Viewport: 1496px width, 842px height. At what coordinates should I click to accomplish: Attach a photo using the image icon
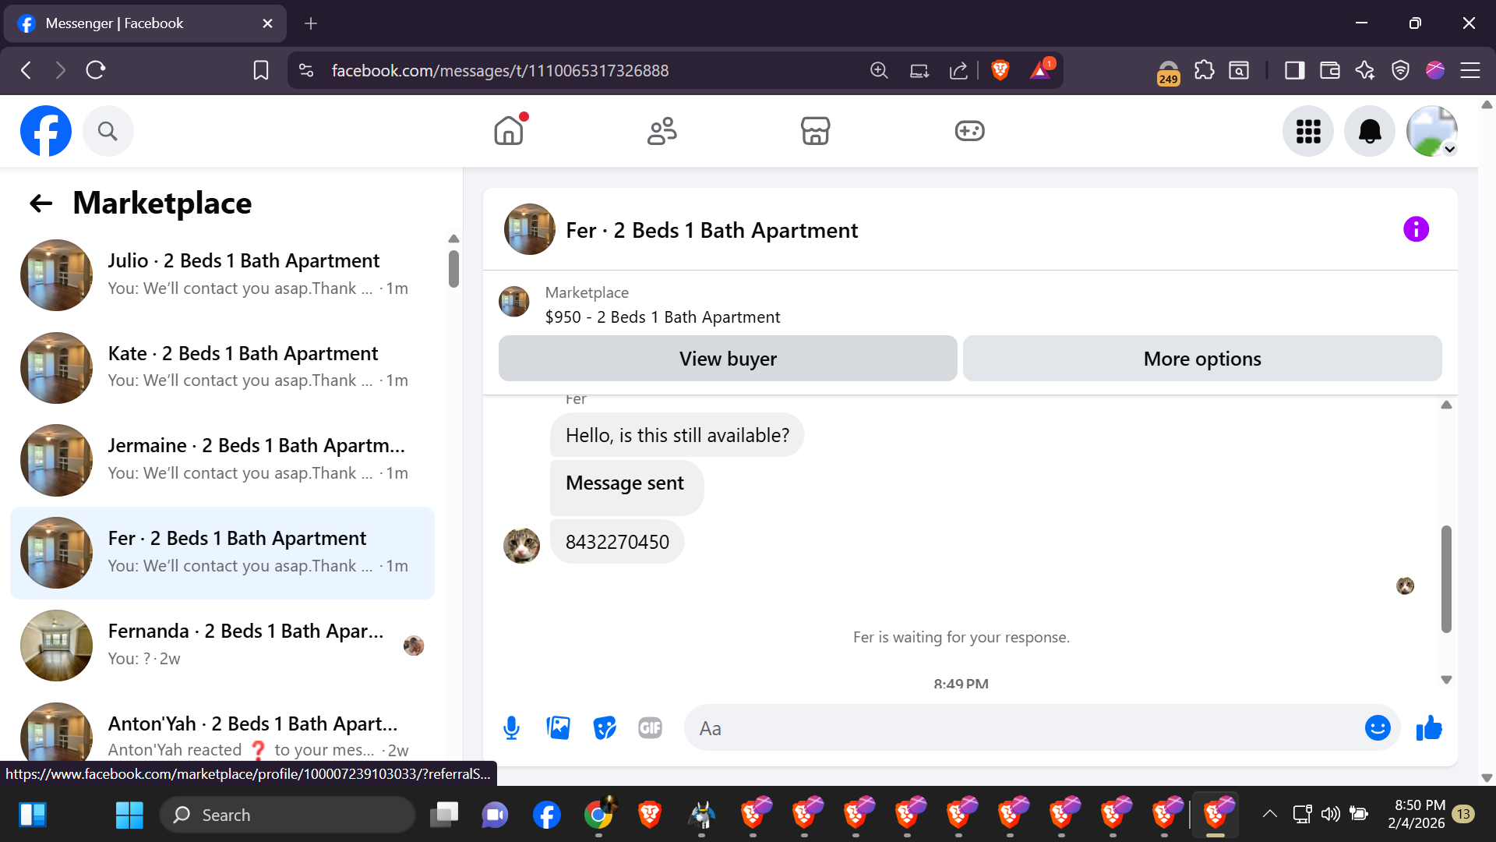[558, 728]
